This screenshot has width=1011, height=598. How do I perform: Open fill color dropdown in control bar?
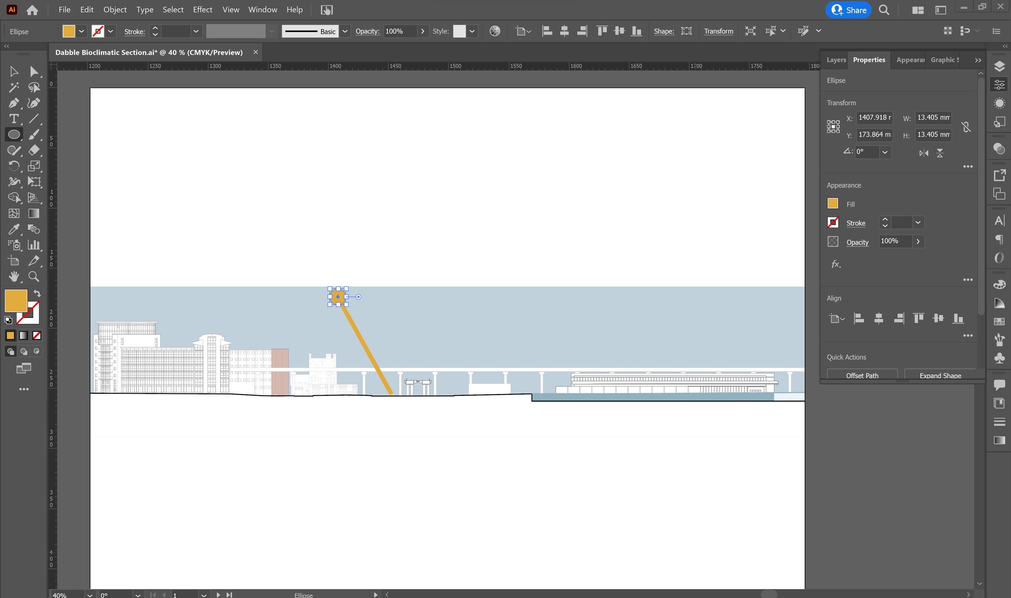click(x=81, y=31)
